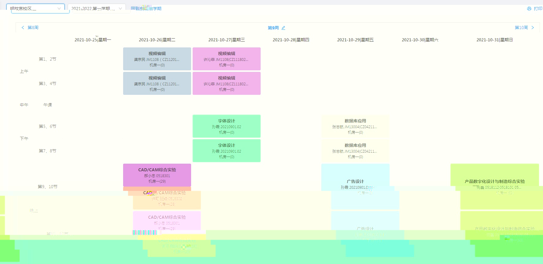
Task: Open Wednesday 视频编辑 许沁菲 card in 第3、4节
Action: tap(227, 83)
